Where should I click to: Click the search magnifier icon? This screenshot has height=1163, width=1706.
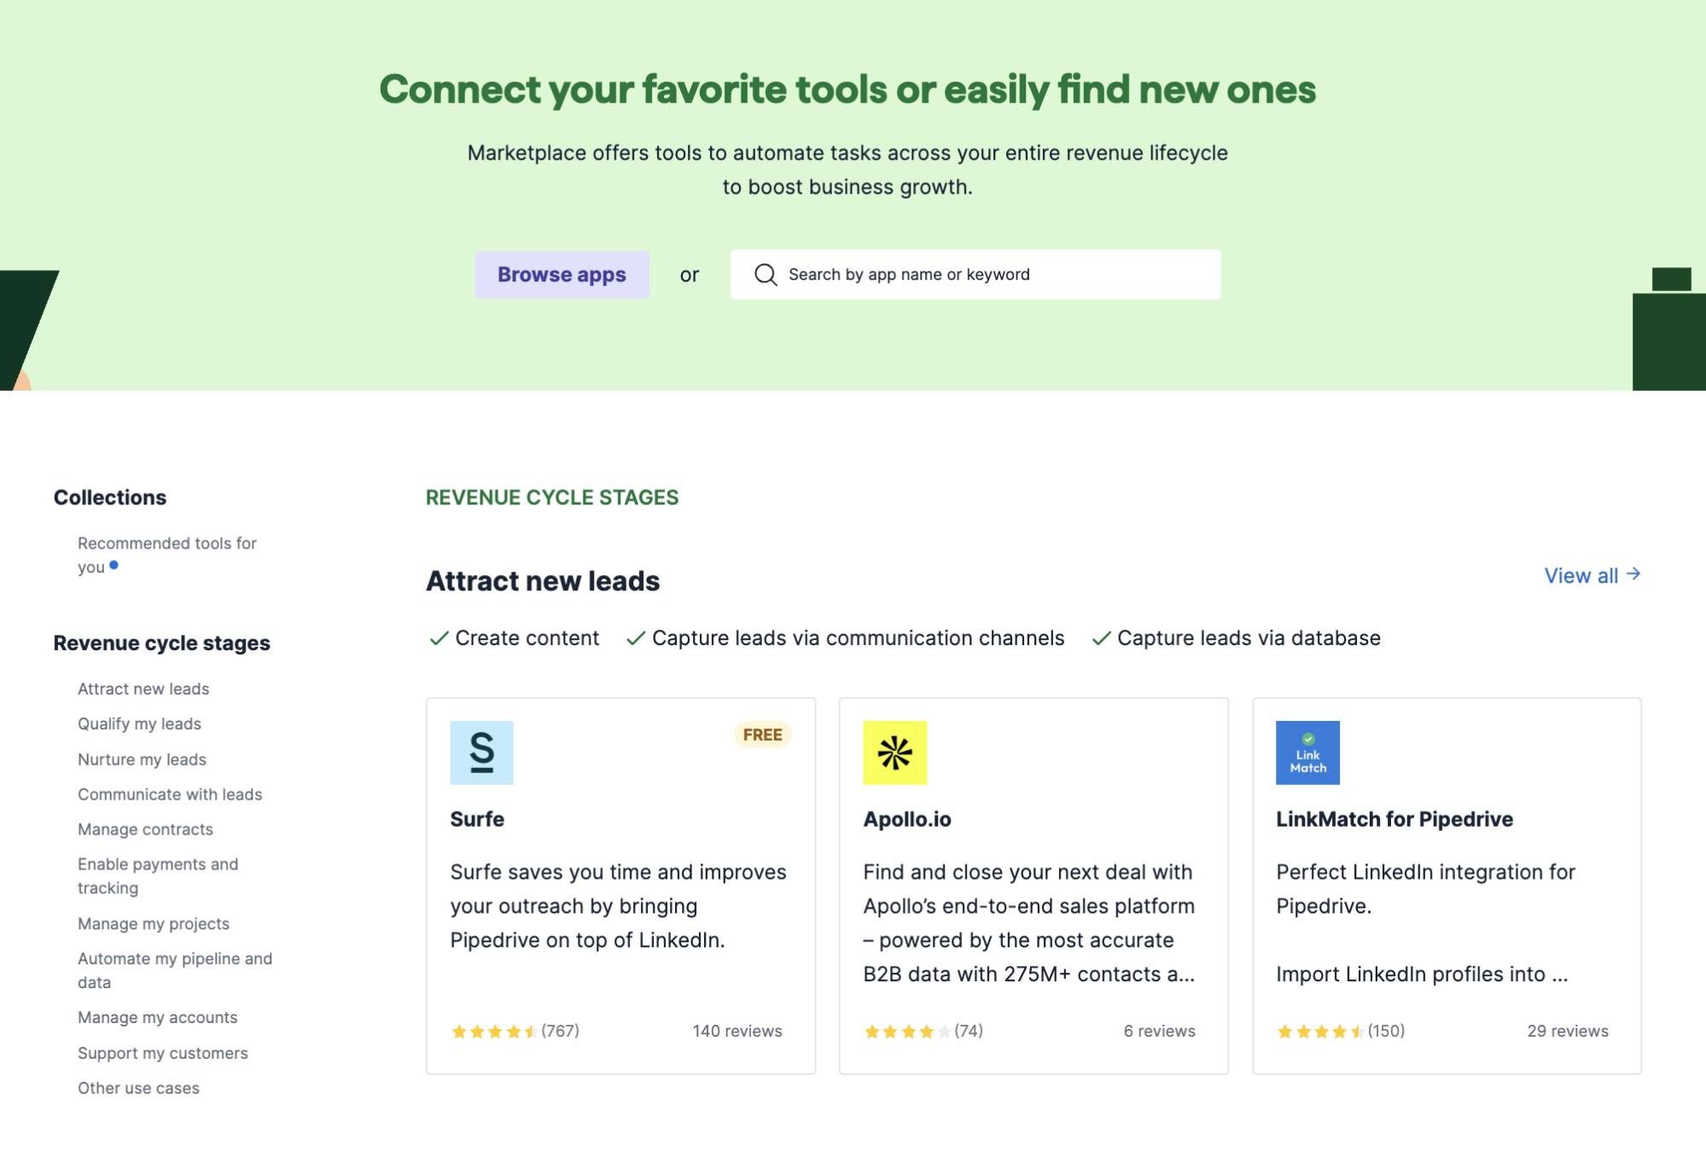[766, 275]
